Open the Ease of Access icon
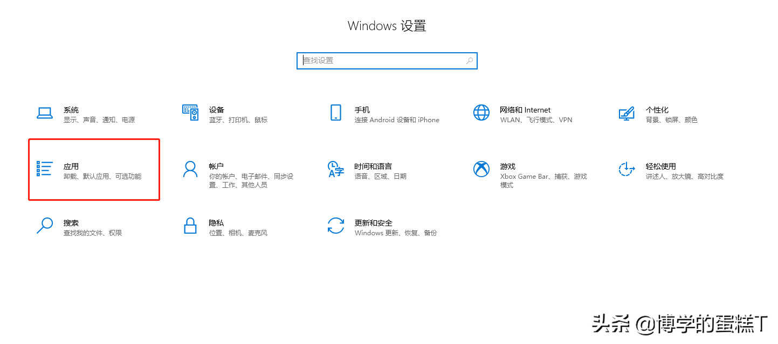Screen dimensions: 778x344 626,169
